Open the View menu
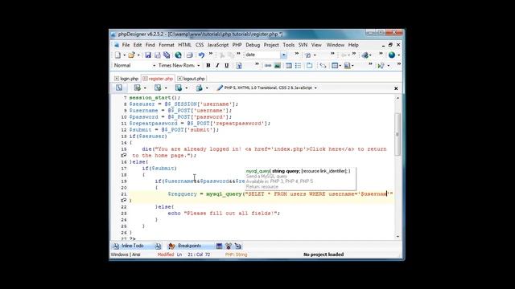The height and width of the screenshot is (289, 515). click(x=316, y=45)
